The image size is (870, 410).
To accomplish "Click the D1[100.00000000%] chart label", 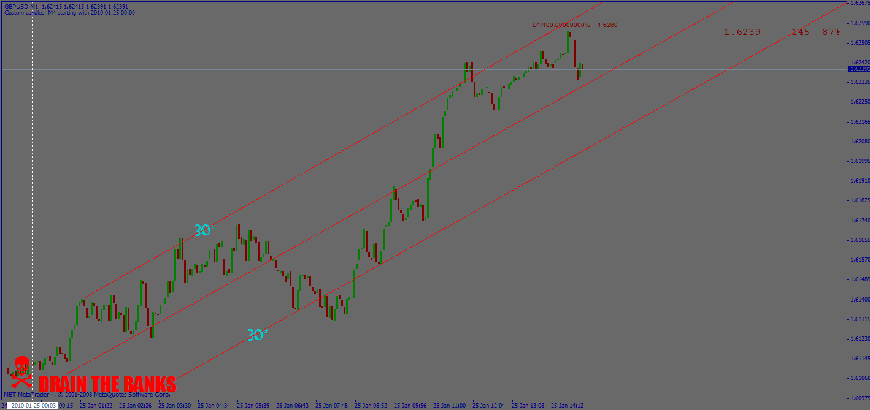I will point(563,25).
